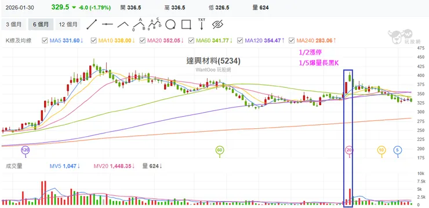Click the 成交量 volume label

(x=14, y=166)
